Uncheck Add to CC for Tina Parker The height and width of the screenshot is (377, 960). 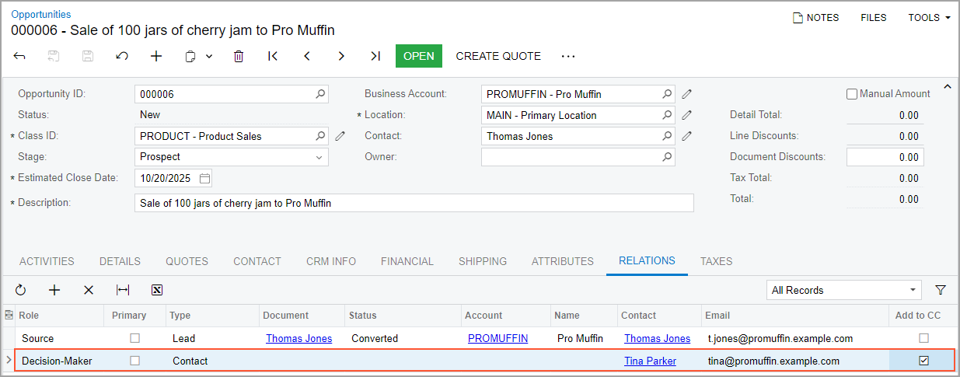923,361
